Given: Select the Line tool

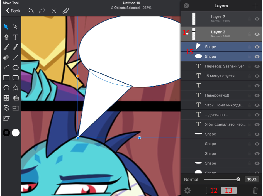Looking at the screenshot, I should coord(15,57).
